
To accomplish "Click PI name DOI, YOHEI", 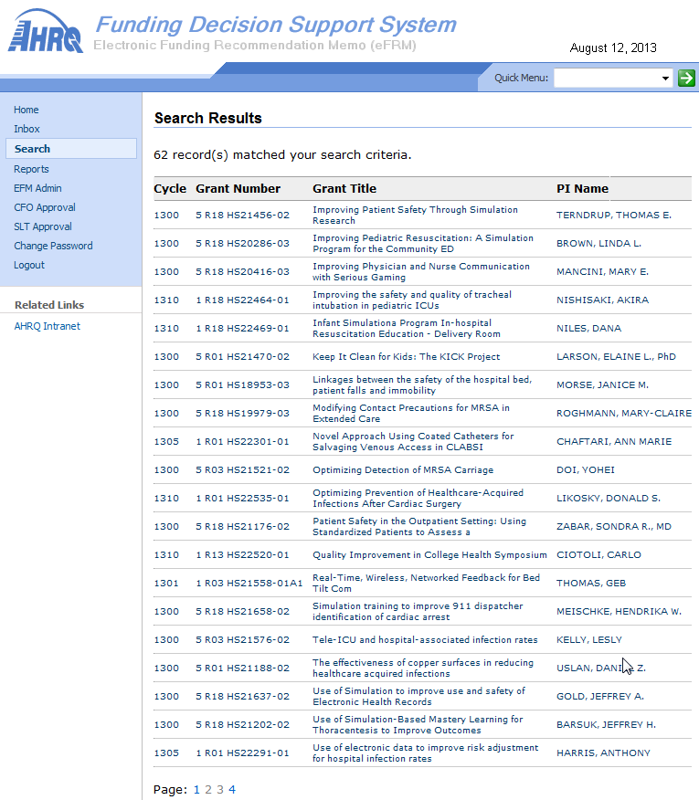I will [586, 470].
